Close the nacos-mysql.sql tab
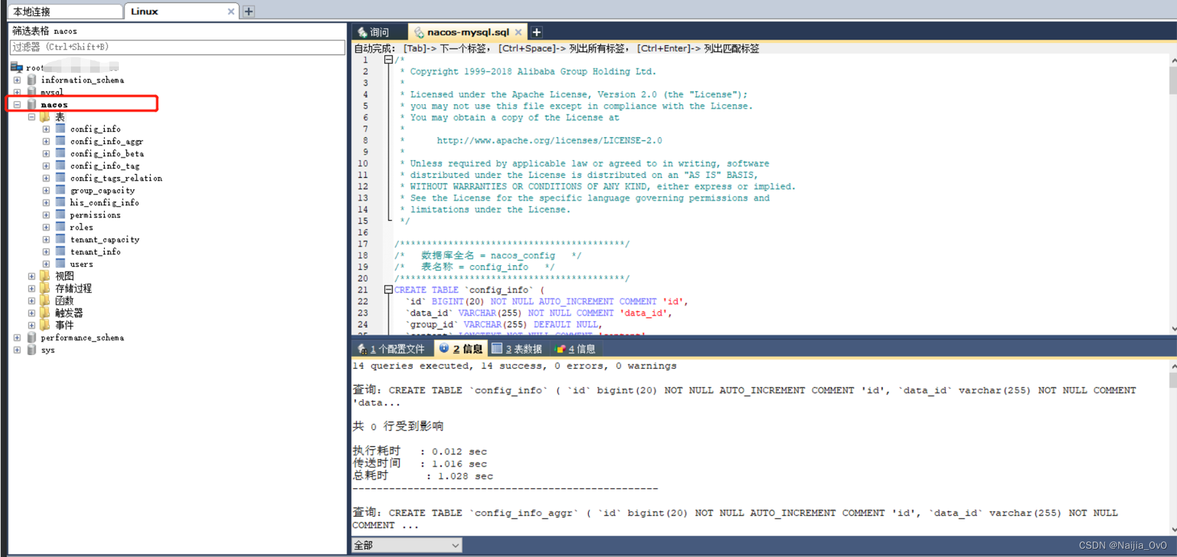This screenshot has width=1177, height=557. coord(518,32)
